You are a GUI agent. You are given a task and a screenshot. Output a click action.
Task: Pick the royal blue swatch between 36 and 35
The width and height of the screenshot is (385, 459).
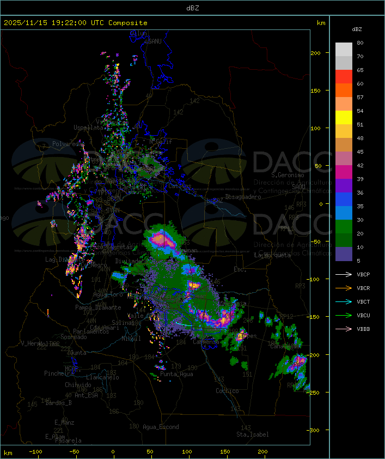(344, 199)
